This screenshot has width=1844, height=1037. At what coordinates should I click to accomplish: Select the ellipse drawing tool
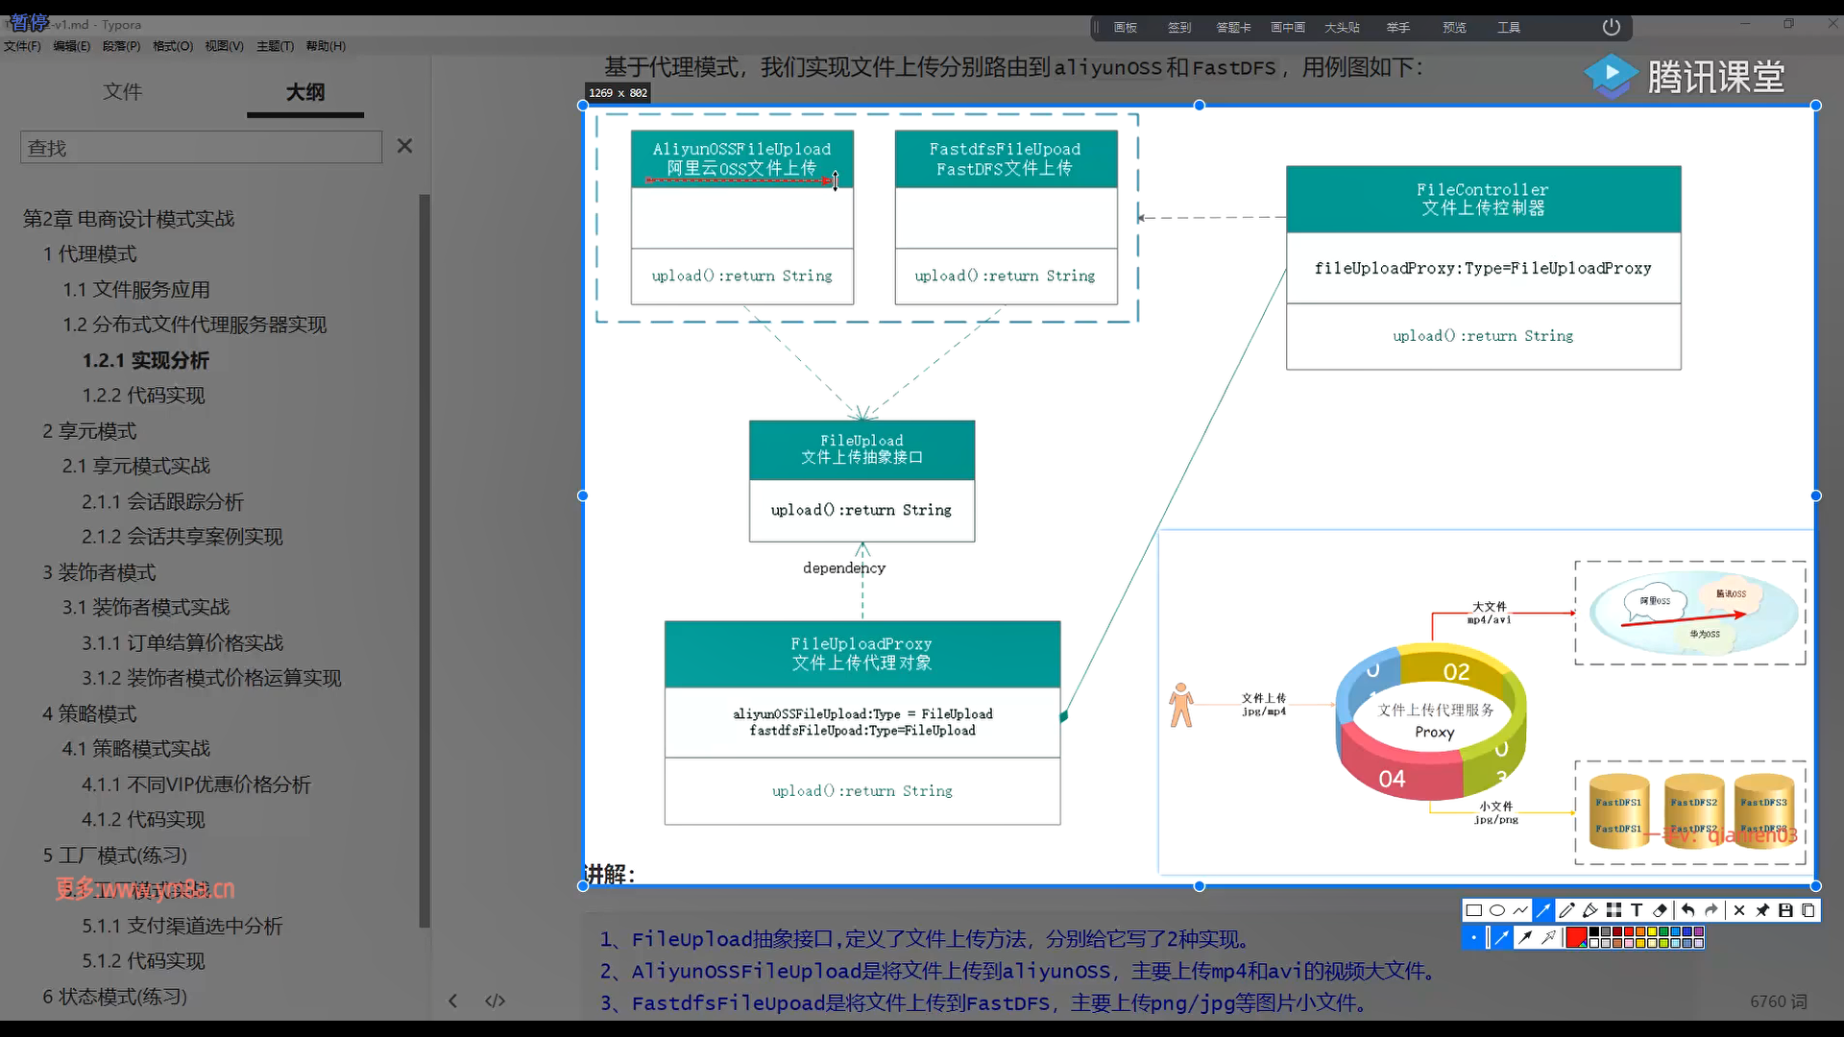pos(1497,910)
